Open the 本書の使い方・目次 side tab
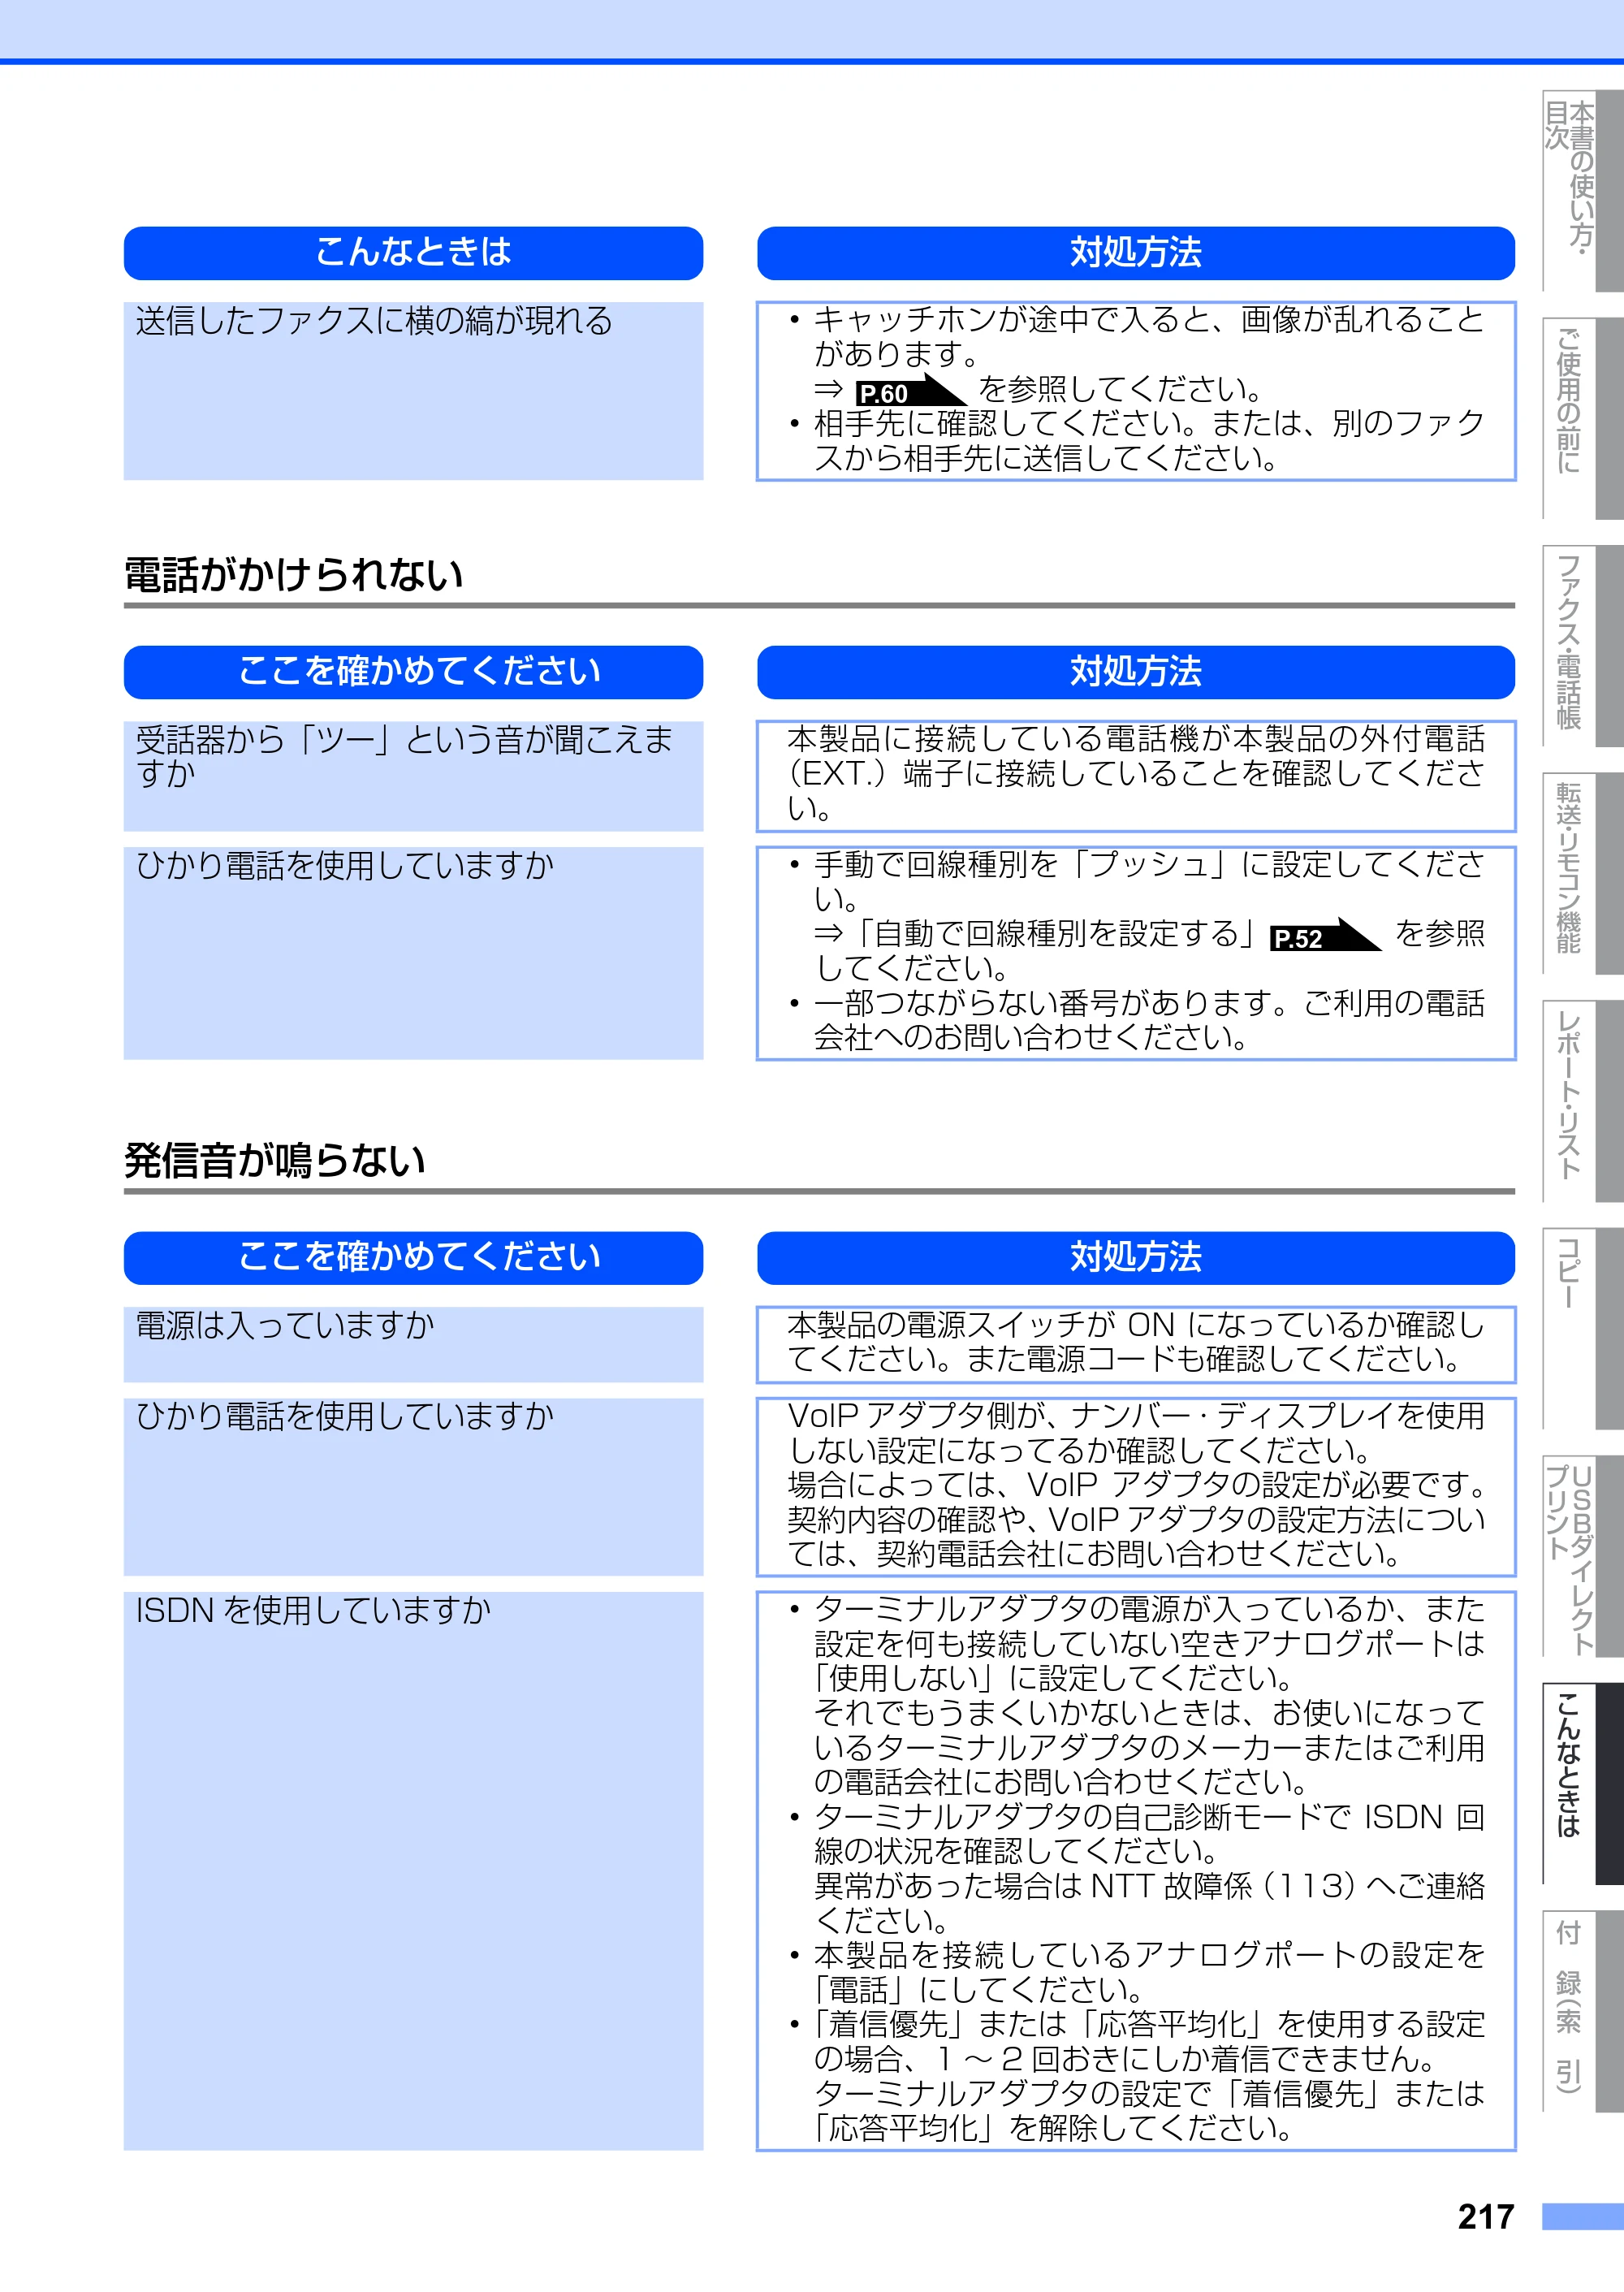Image resolution: width=1624 pixels, height=2292 pixels. (1582, 190)
